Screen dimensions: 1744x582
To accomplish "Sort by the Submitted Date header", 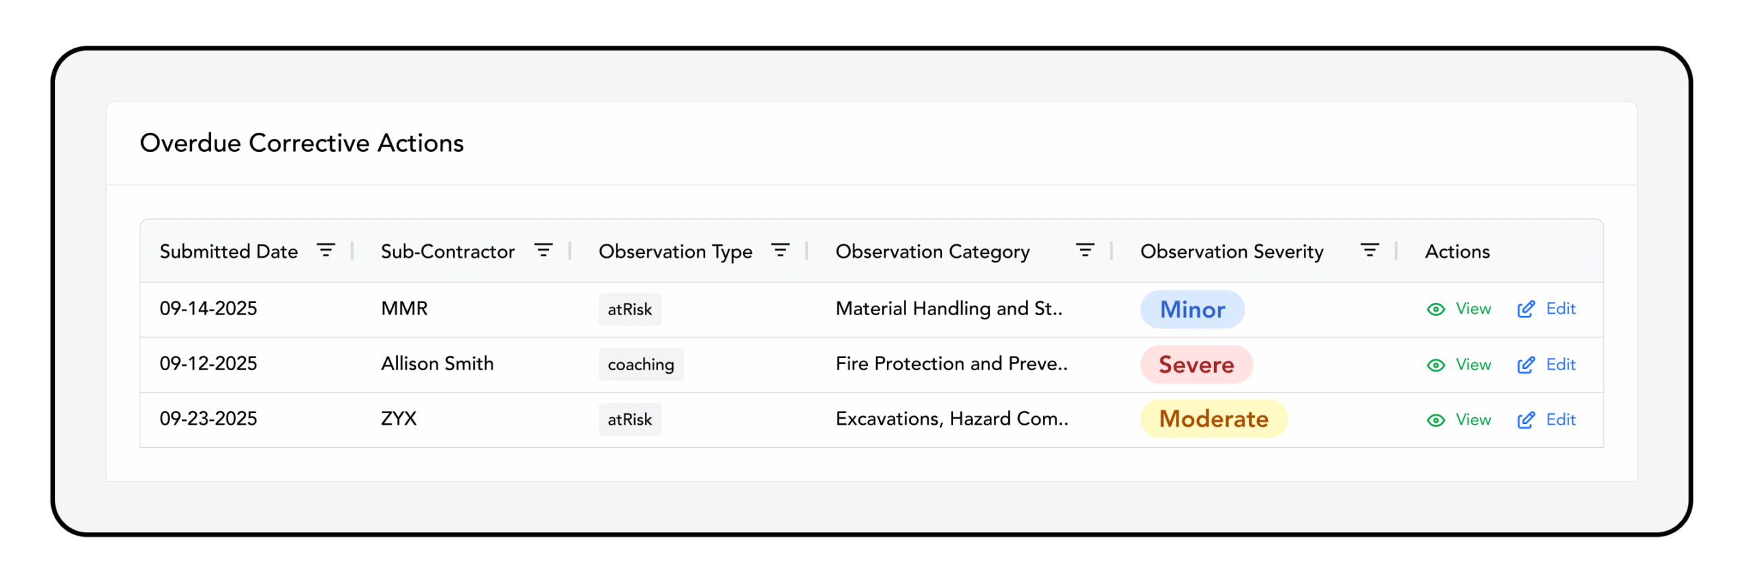I will pyautogui.click(x=228, y=251).
